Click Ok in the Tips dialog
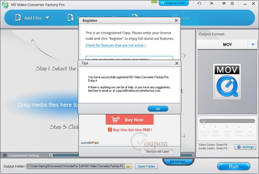 tap(158, 109)
